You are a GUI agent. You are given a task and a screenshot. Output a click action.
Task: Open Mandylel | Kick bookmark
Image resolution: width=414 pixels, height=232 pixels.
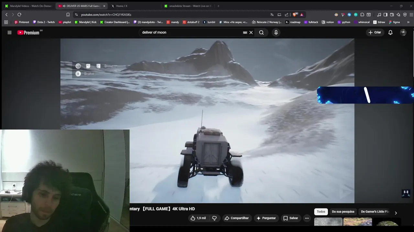(x=85, y=22)
